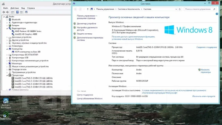Select Контроллеры запоминающих устройств item
The height and width of the screenshot is (125, 222).
point(30,60)
